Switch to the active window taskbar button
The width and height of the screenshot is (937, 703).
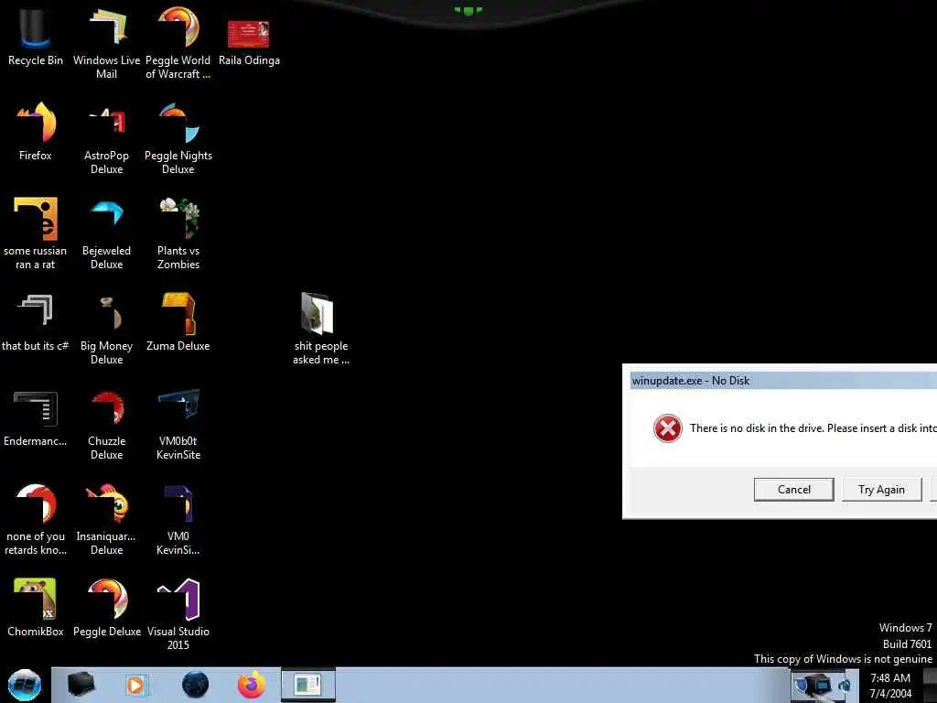[x=308, y=685]
